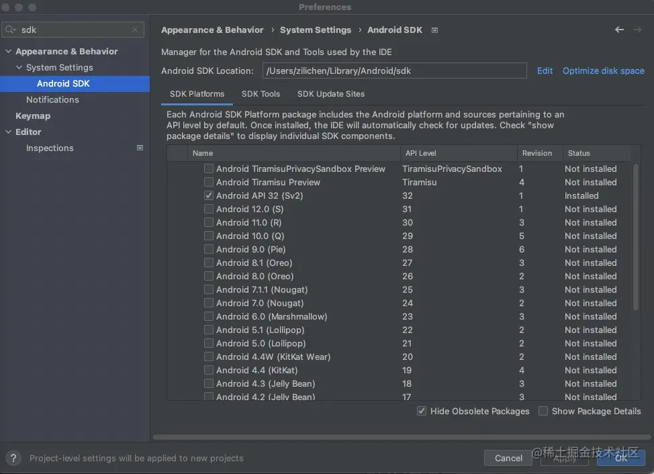654x474 pixels.
Task: Collapse the Editor tree node
Action: click(8, 132)
